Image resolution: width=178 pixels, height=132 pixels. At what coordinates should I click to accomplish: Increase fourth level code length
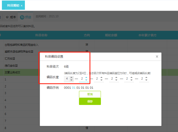(x=116, y=77)
